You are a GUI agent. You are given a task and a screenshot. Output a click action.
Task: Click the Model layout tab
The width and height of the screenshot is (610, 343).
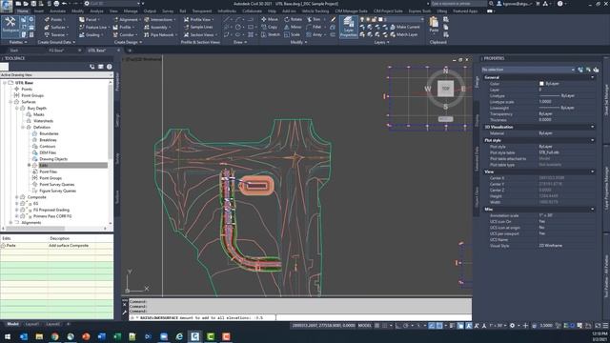click(12, 324)
